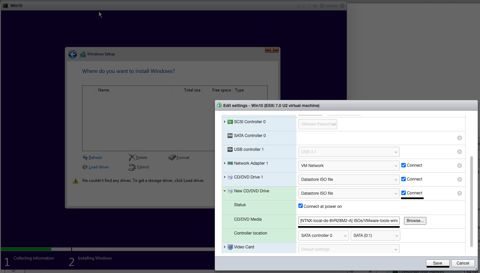Expand the SCSI Controller 0 row

[225, 122]
